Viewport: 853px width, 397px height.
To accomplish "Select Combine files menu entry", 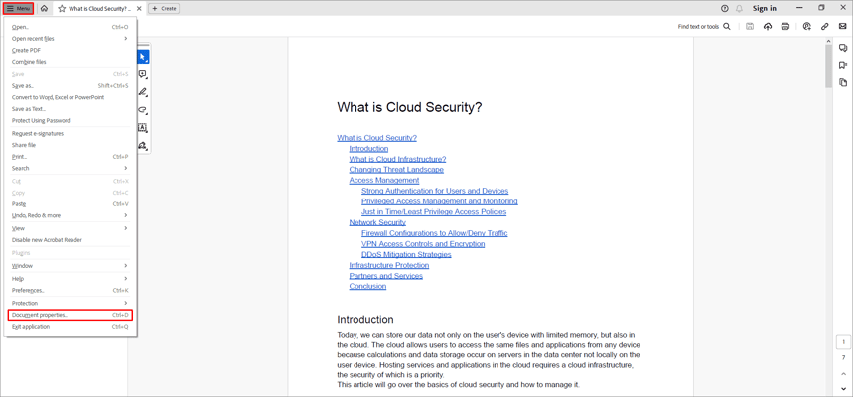I will [x=29, y=62].
